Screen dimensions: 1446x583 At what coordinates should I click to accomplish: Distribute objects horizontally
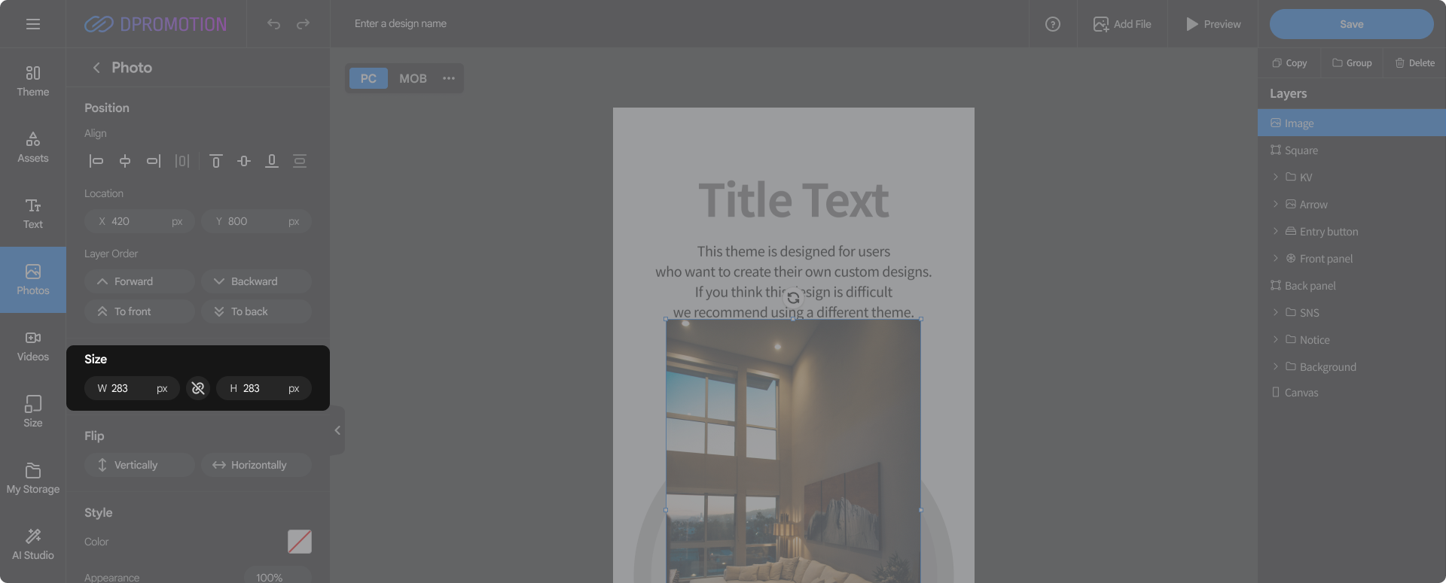pos(182,161)
